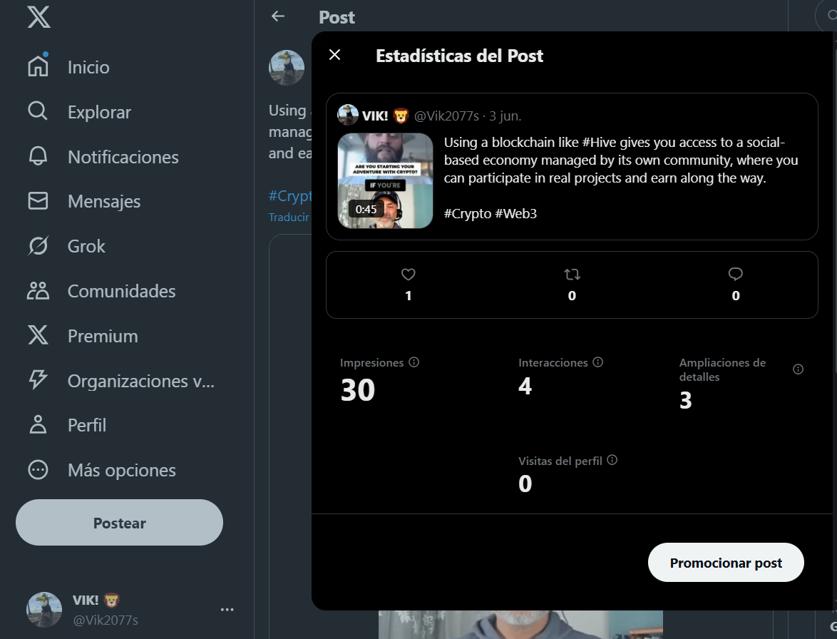Click Promocionar post button

pos(726,563)
